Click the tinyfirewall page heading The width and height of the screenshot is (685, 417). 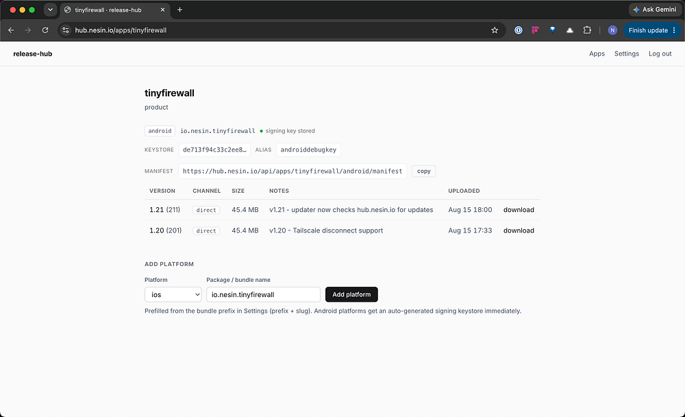click(169, 93)
